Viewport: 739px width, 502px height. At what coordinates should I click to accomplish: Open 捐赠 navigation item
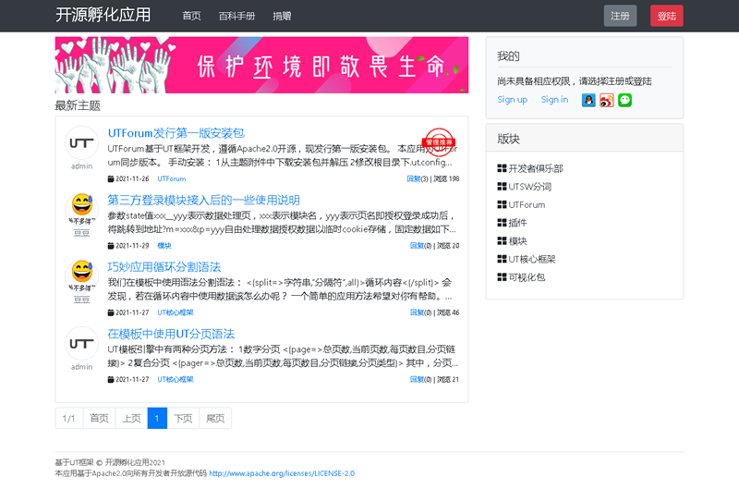(282, 16)
